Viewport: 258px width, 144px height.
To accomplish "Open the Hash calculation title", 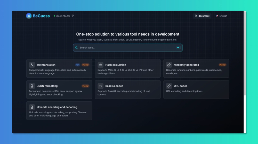I will point(116,65).
